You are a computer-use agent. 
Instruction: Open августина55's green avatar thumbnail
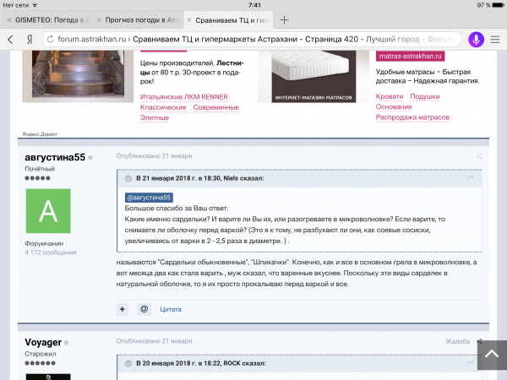pos(48,211)
